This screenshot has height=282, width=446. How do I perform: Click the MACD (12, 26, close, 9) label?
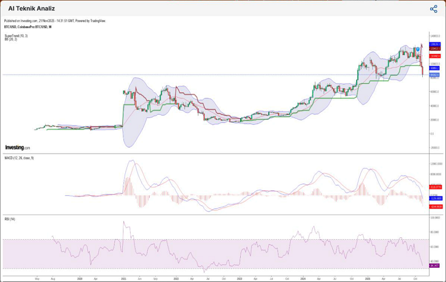(19, 158)
